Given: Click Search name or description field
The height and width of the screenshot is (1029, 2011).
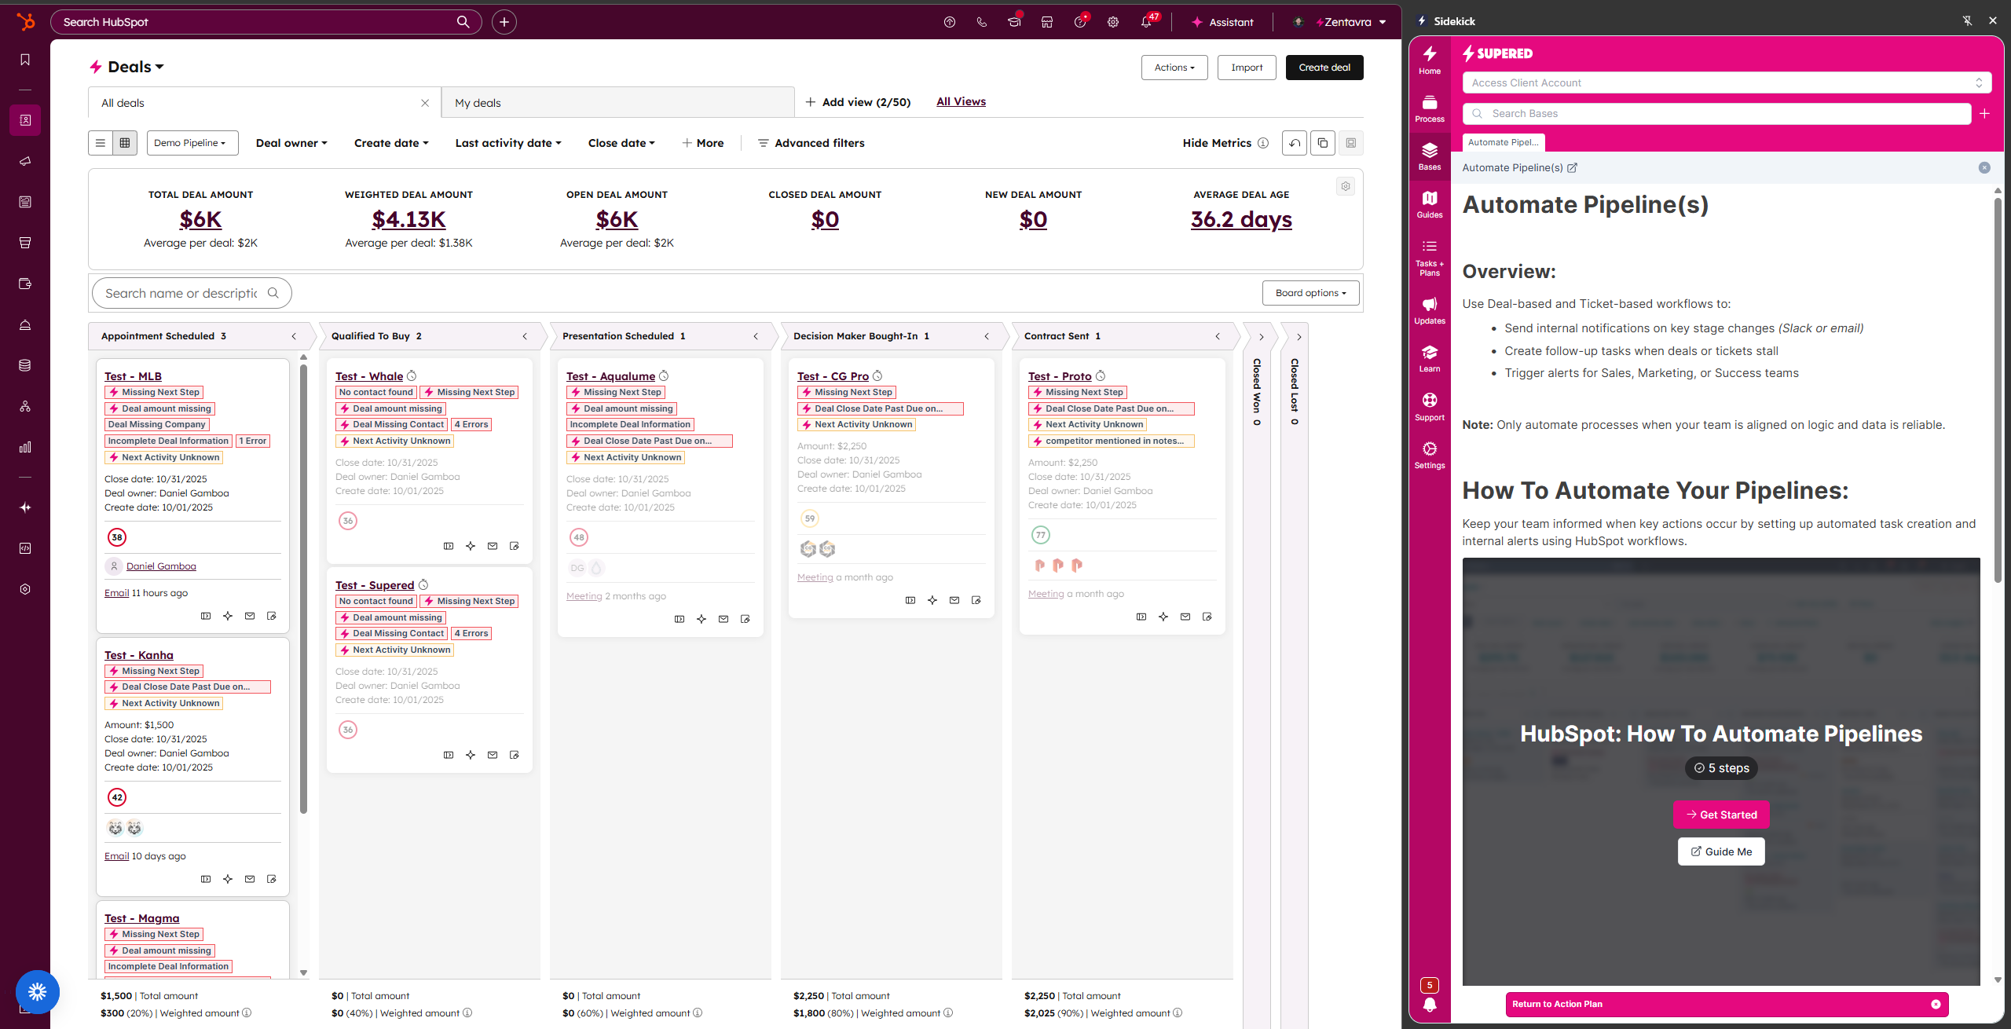Looking at the screenshot, I should [192, 293].
